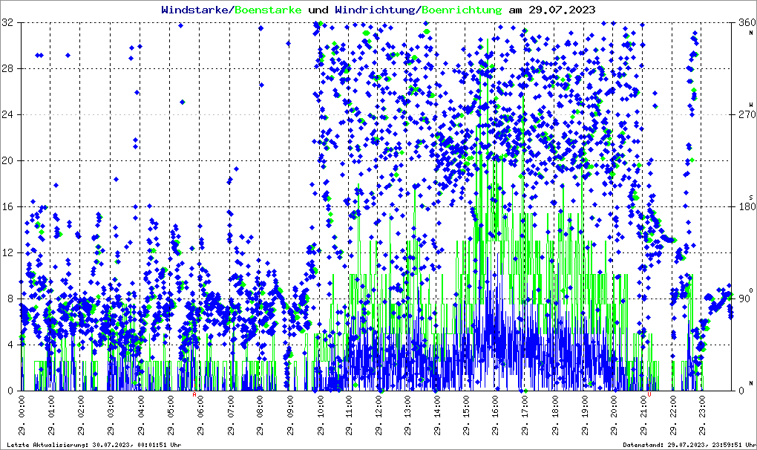The height and width of the screenshot is (450, 757).
Task: Pick the 18:00 time axis label
Action: tap(556, 417)
